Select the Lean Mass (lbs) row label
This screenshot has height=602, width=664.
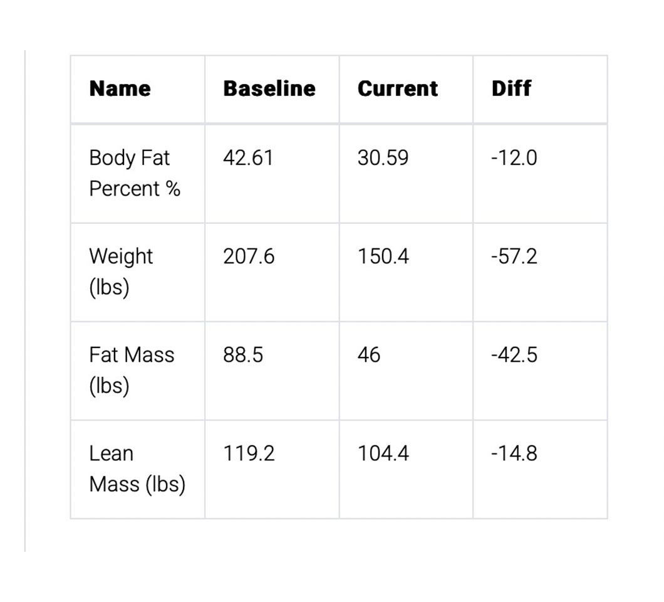(x=137, y=469)
